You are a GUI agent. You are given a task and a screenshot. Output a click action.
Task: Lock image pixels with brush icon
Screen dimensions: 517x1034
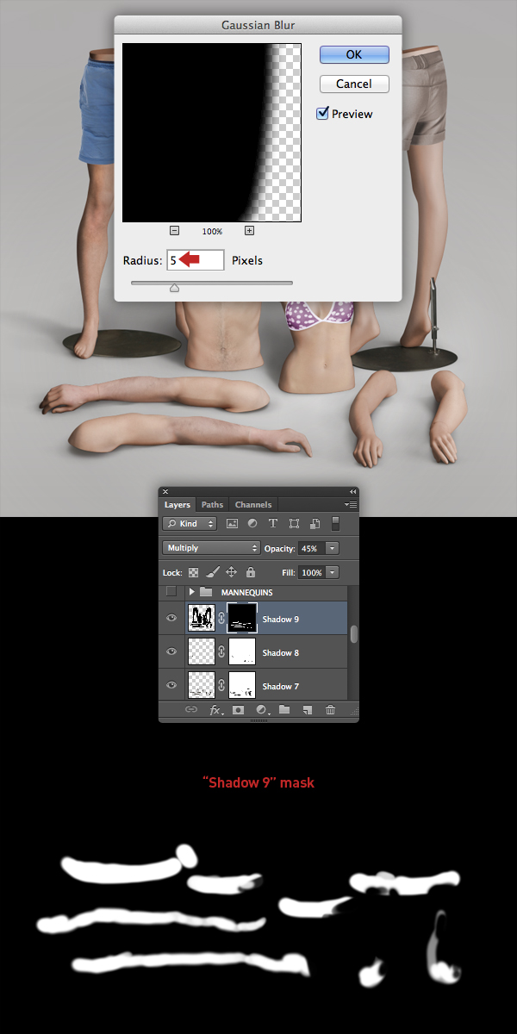[212, 572]
